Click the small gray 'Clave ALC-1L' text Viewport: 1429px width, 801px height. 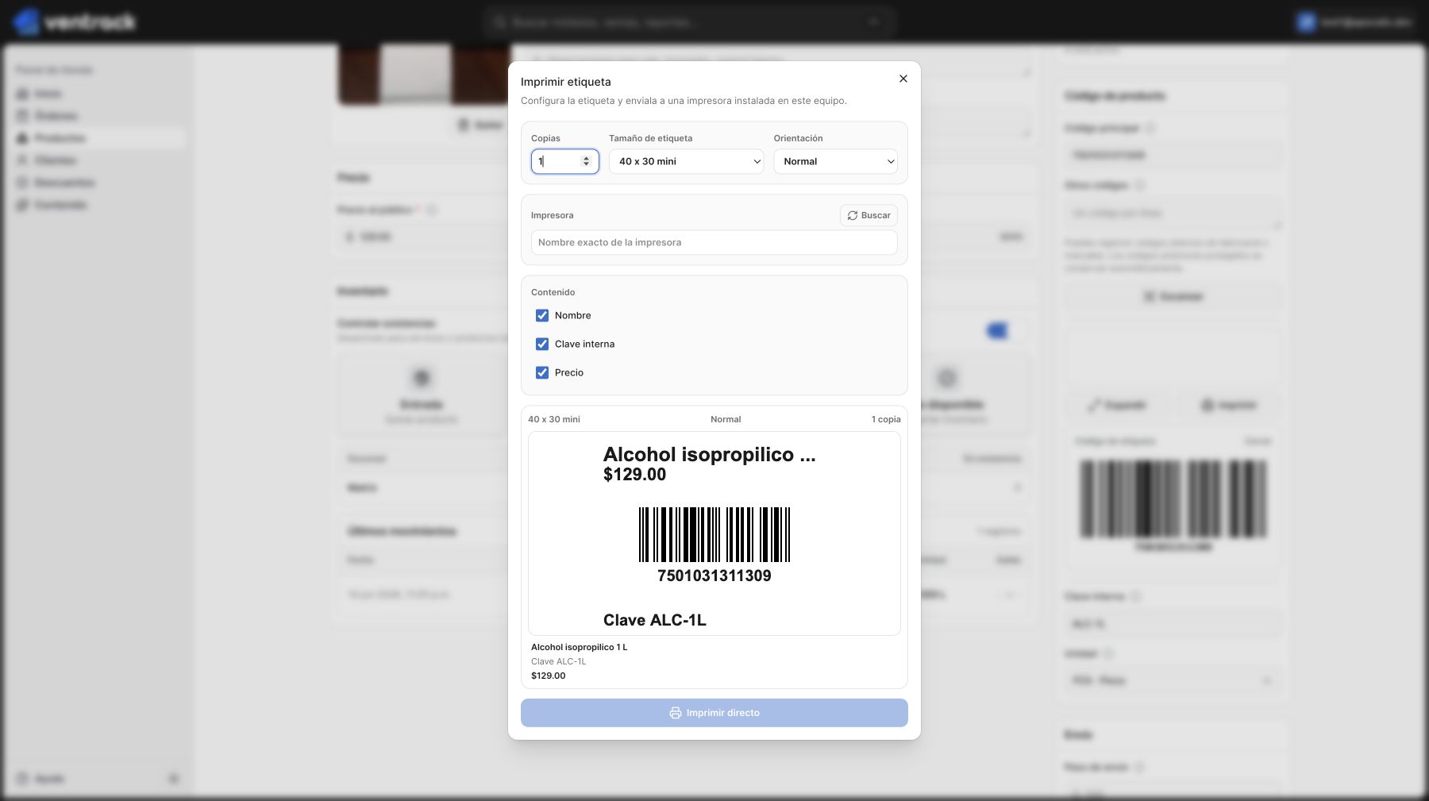(x=559, y=661)
